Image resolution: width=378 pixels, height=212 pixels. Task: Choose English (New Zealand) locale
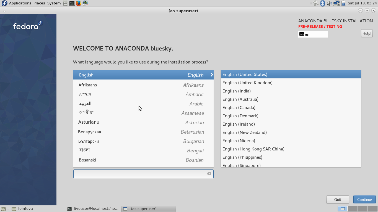[291, 132]
